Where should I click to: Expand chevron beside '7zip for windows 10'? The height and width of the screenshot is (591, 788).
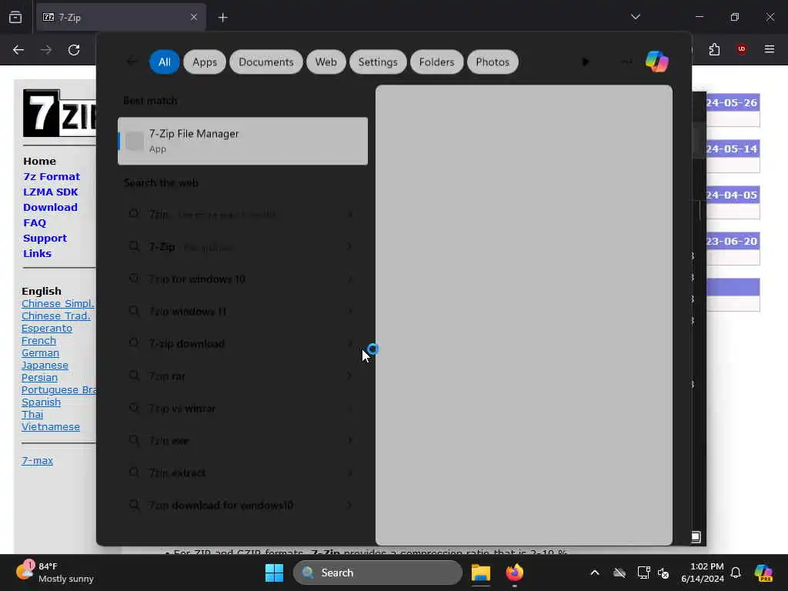[x=350, y=279]
